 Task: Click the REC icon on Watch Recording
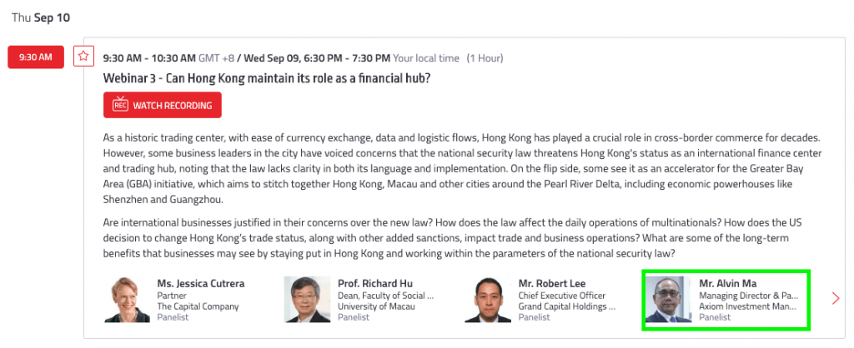click(x=120, y=105)
